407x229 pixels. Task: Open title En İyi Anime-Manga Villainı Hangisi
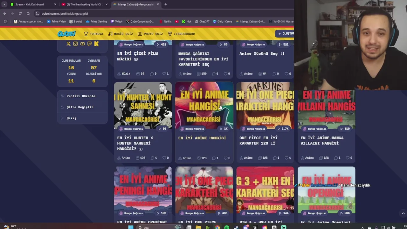[322, 141]
